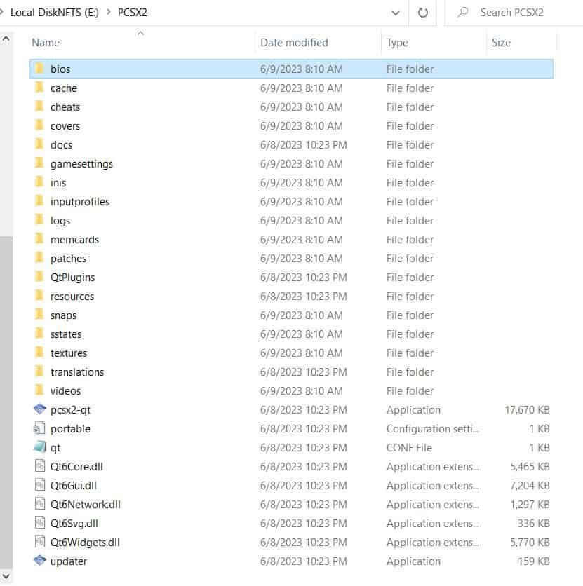
Task: Click the memcards folder icon
Action: (39, 239)
